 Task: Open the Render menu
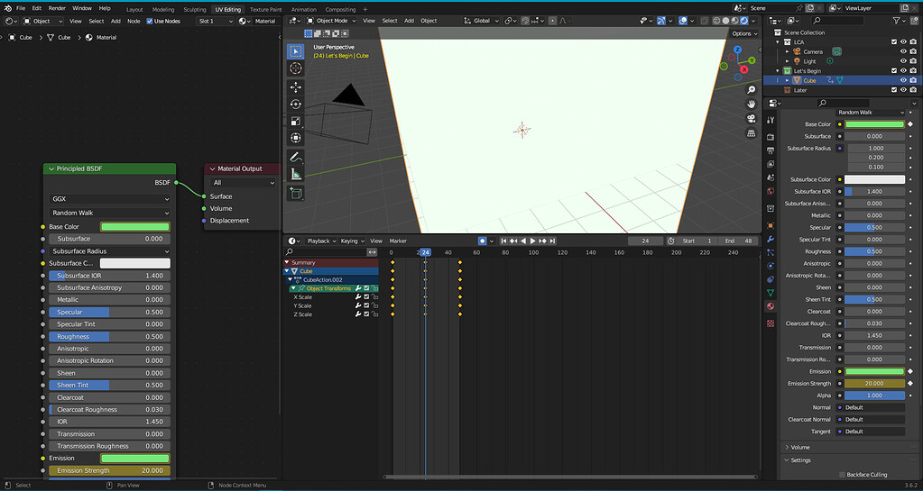pos(57,8)
